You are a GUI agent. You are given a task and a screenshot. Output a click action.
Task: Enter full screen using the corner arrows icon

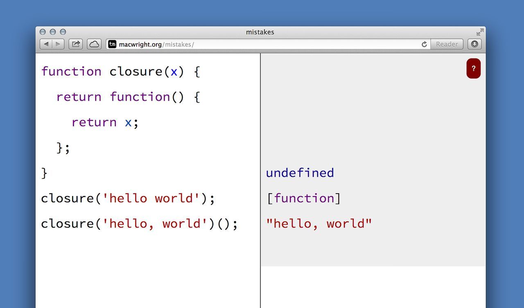point(480,32)
